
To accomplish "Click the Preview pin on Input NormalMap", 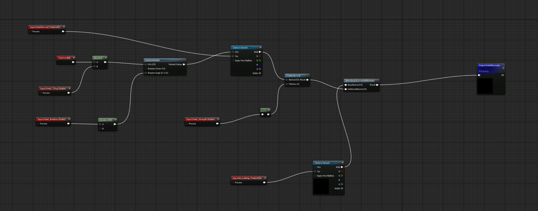I will click(x=233, y=183).
